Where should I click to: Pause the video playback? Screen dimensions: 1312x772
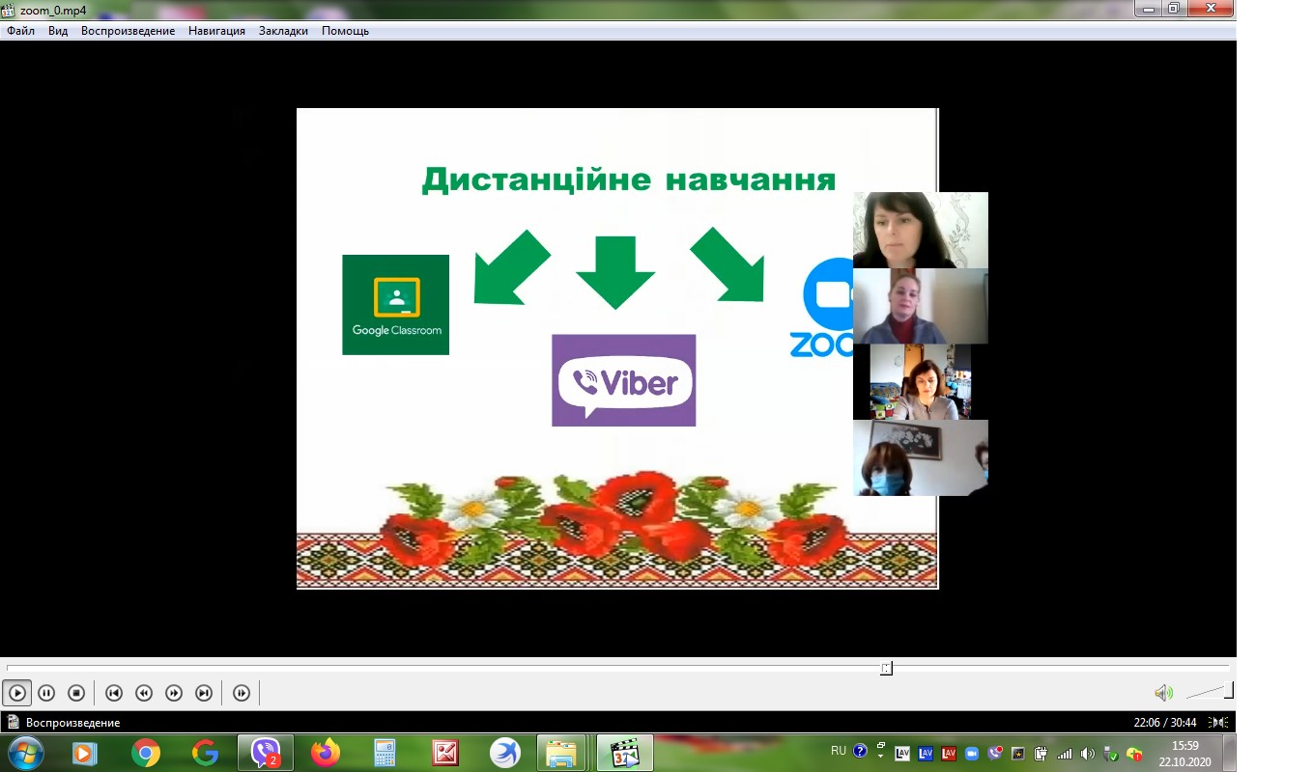(x=46, y=693)
